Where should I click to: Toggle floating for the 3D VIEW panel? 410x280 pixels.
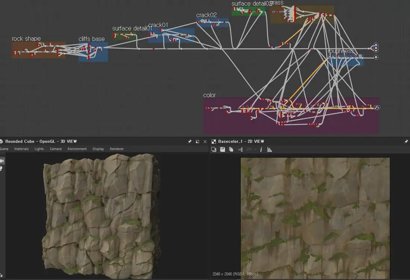[197, 142]
